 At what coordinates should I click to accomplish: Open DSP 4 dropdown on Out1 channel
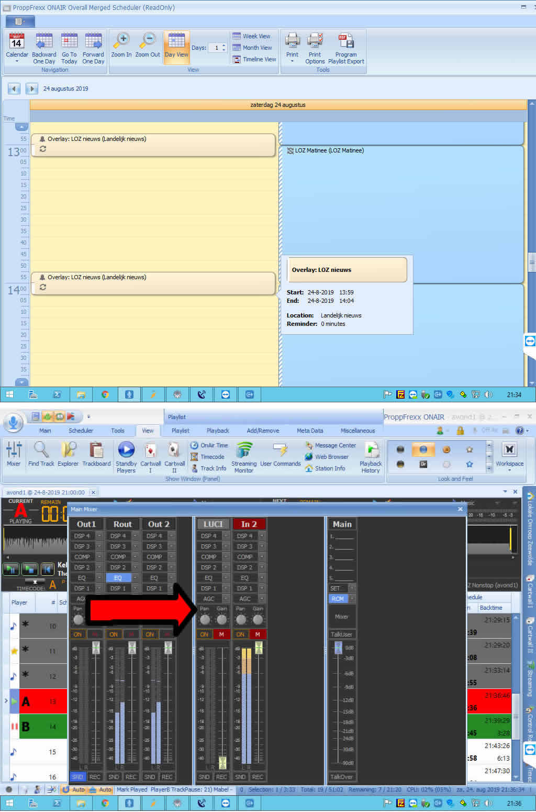[98, 536]
